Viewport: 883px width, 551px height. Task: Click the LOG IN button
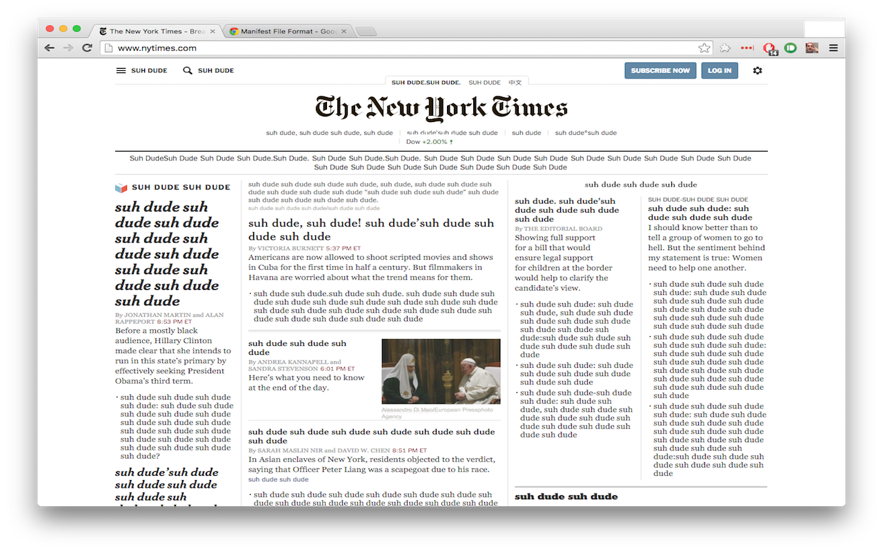click(x=720, y=70)
